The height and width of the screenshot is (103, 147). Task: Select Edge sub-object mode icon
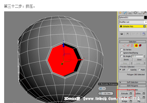128,45
